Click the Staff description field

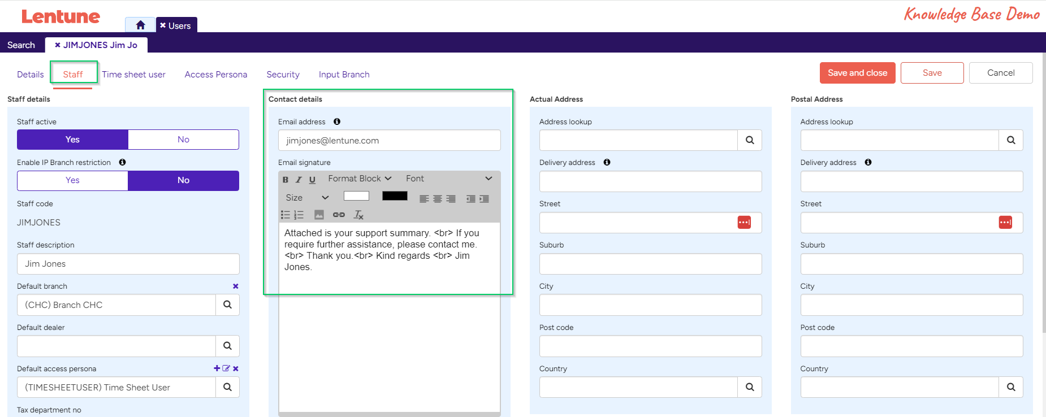(x=128, y=264)
